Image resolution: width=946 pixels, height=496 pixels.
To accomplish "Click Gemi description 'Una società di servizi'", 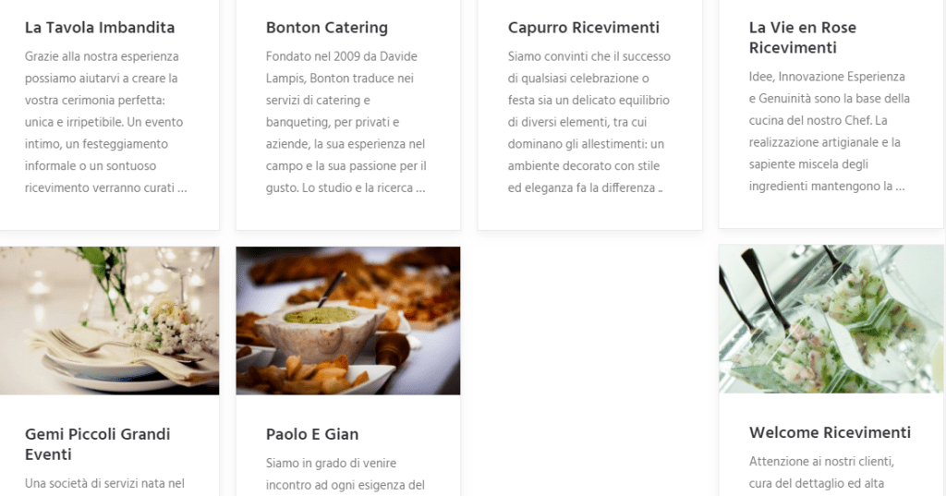I will (104, 483).
